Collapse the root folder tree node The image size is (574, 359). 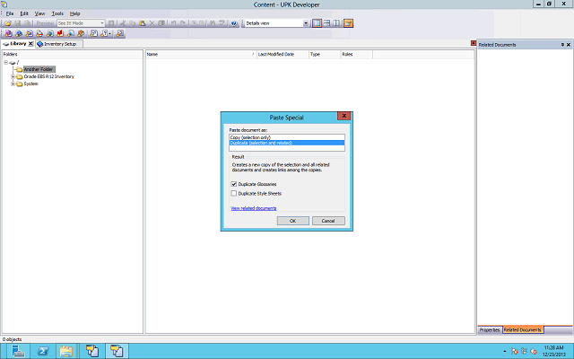click(x=6, y=63)
